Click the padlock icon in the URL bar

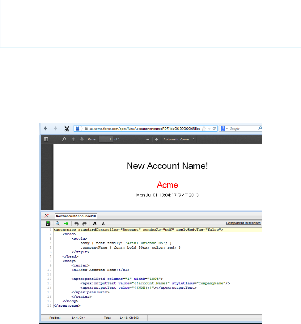(x=86, y=129)
